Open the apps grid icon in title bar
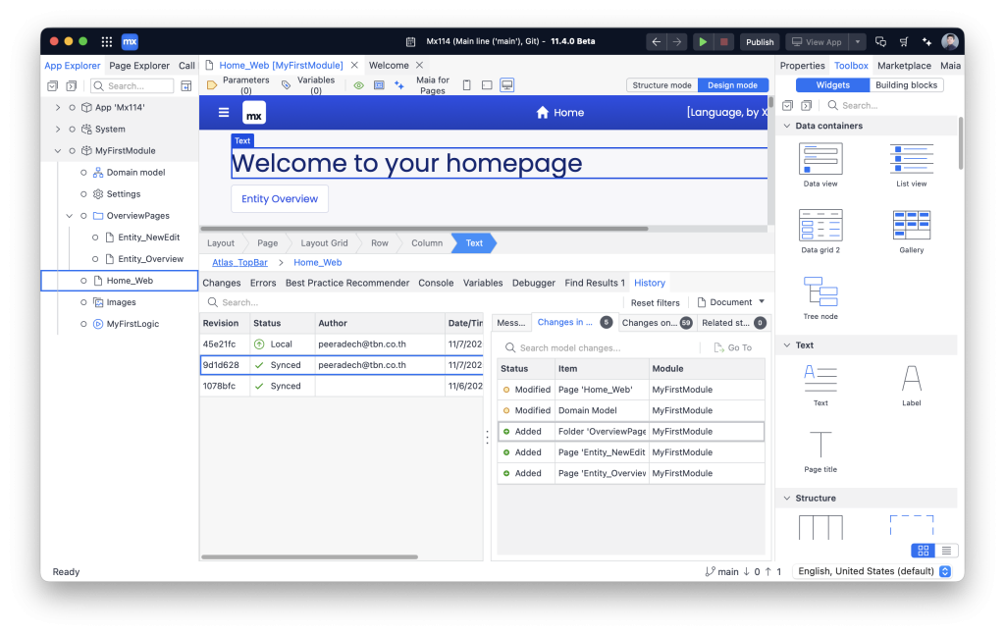The height and width of the screenshot is (635, 1005). click(x=106, y=42)
